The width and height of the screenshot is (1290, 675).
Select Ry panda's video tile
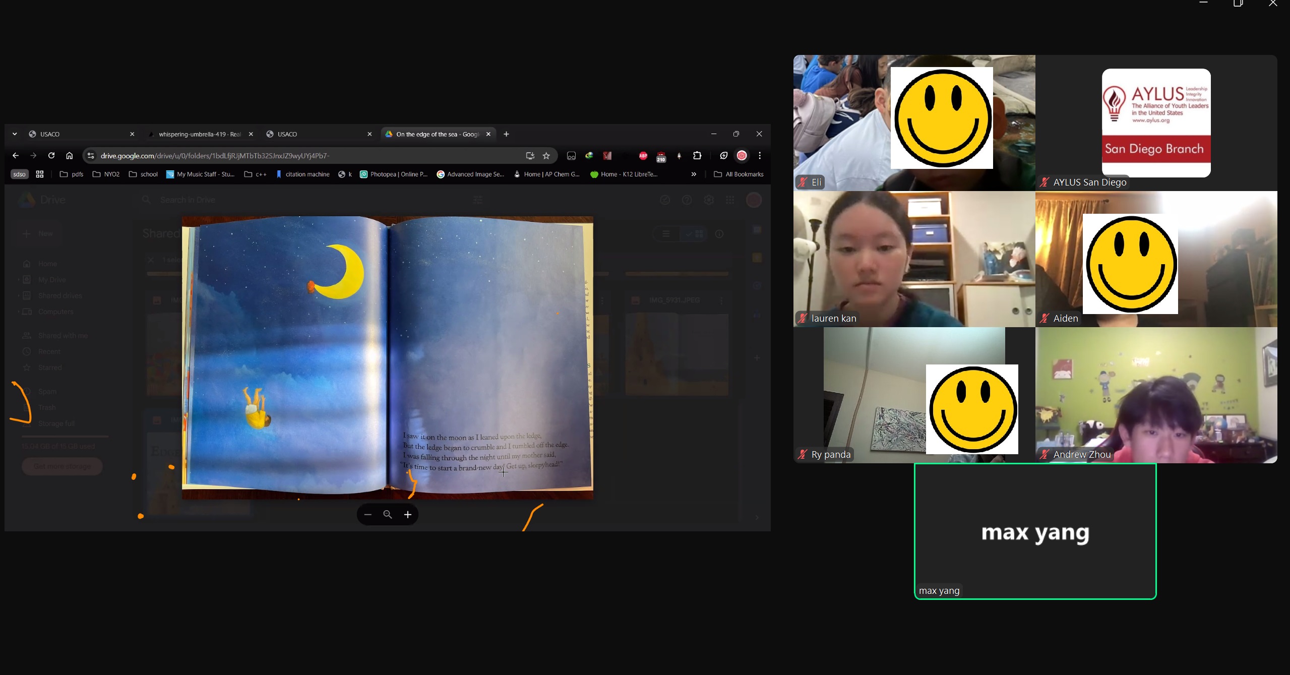[x=914, y=395]
